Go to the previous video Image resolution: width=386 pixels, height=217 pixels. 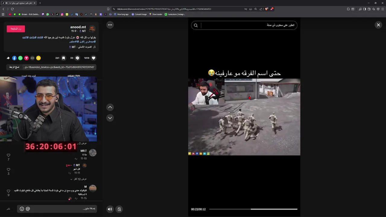click(x=110, y=107)
